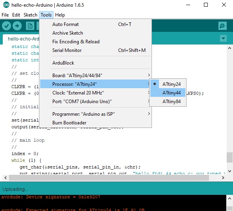Click Burn Bootloader menu entry
Viewport: 233px width, 211px height.
[x=96, y=123]
